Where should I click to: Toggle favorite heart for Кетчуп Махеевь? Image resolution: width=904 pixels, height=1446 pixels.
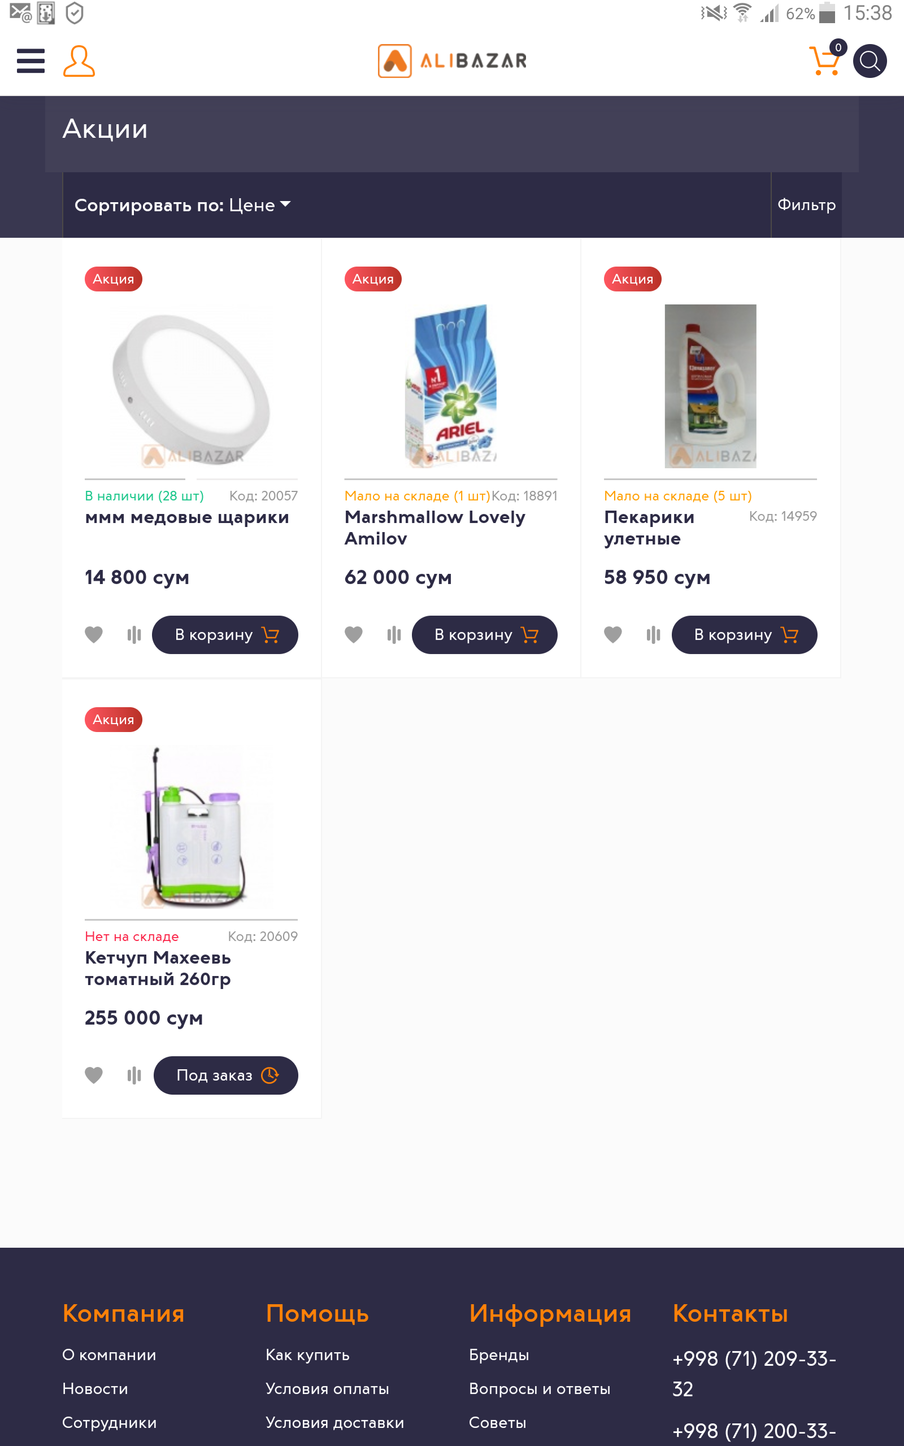coord(94,1075)
